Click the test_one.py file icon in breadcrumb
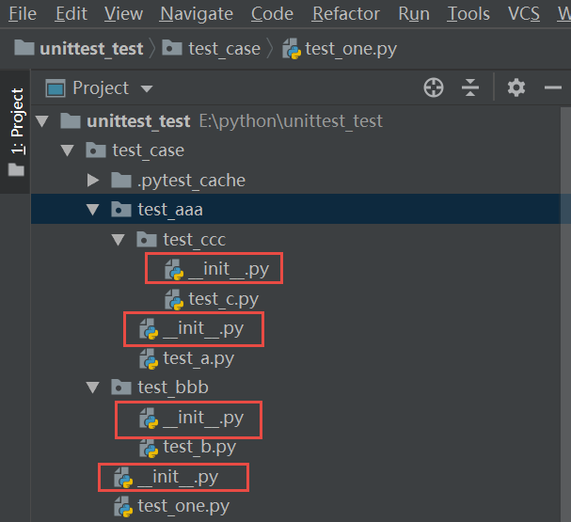Image resolution: width=571 pixels, height=522 pixels. point(292,48)
